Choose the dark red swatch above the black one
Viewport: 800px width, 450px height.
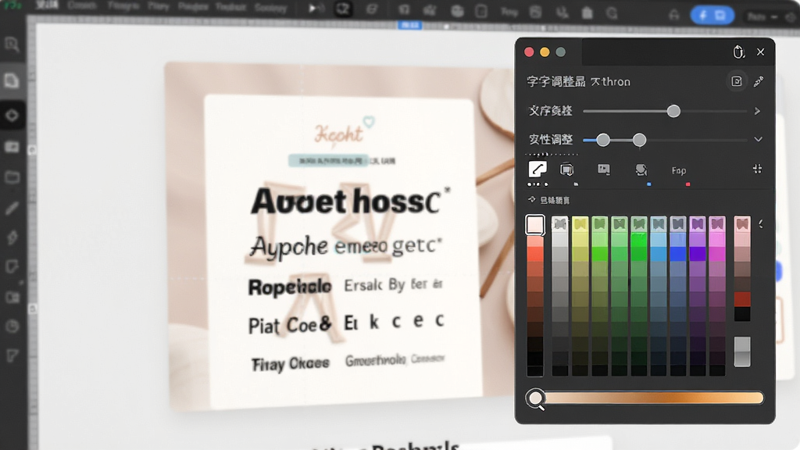[x=742, y=299]
